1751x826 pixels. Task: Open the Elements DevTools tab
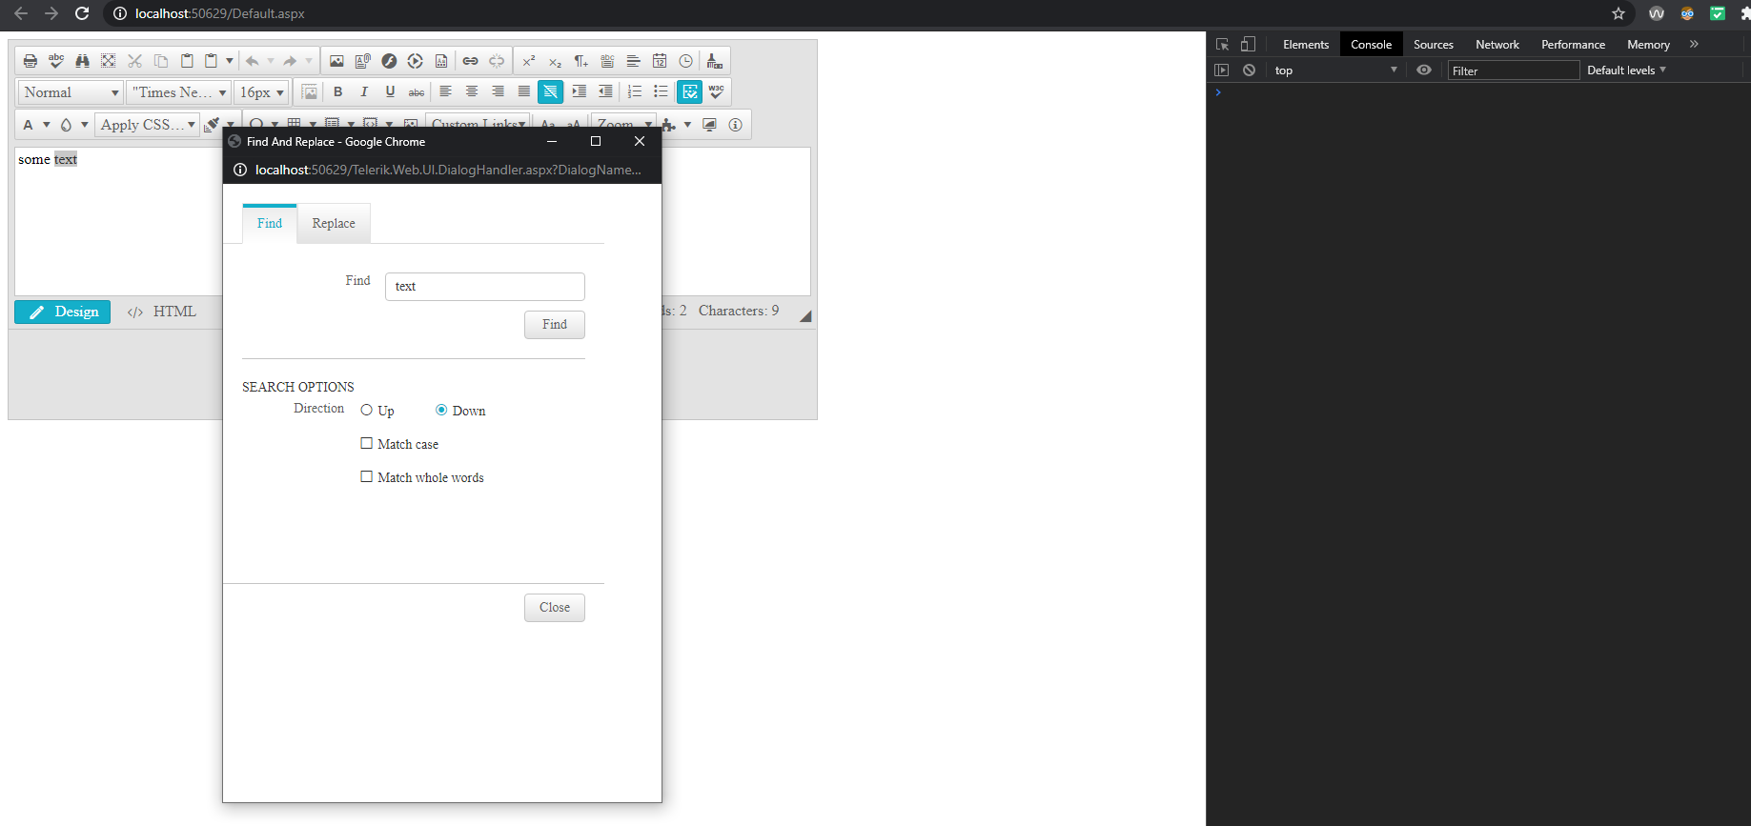click(1306, 45)
